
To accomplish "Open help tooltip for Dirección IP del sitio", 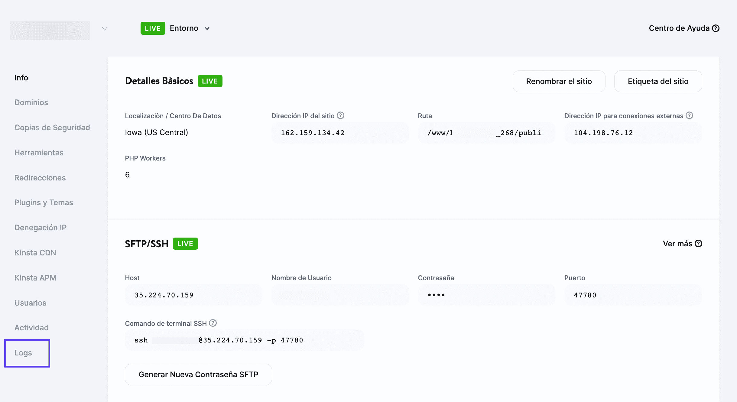I will (340, 115).
